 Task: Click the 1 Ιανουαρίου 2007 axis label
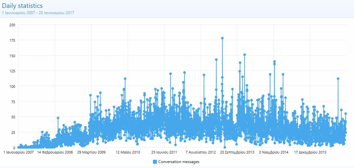(x=18, y=153)
